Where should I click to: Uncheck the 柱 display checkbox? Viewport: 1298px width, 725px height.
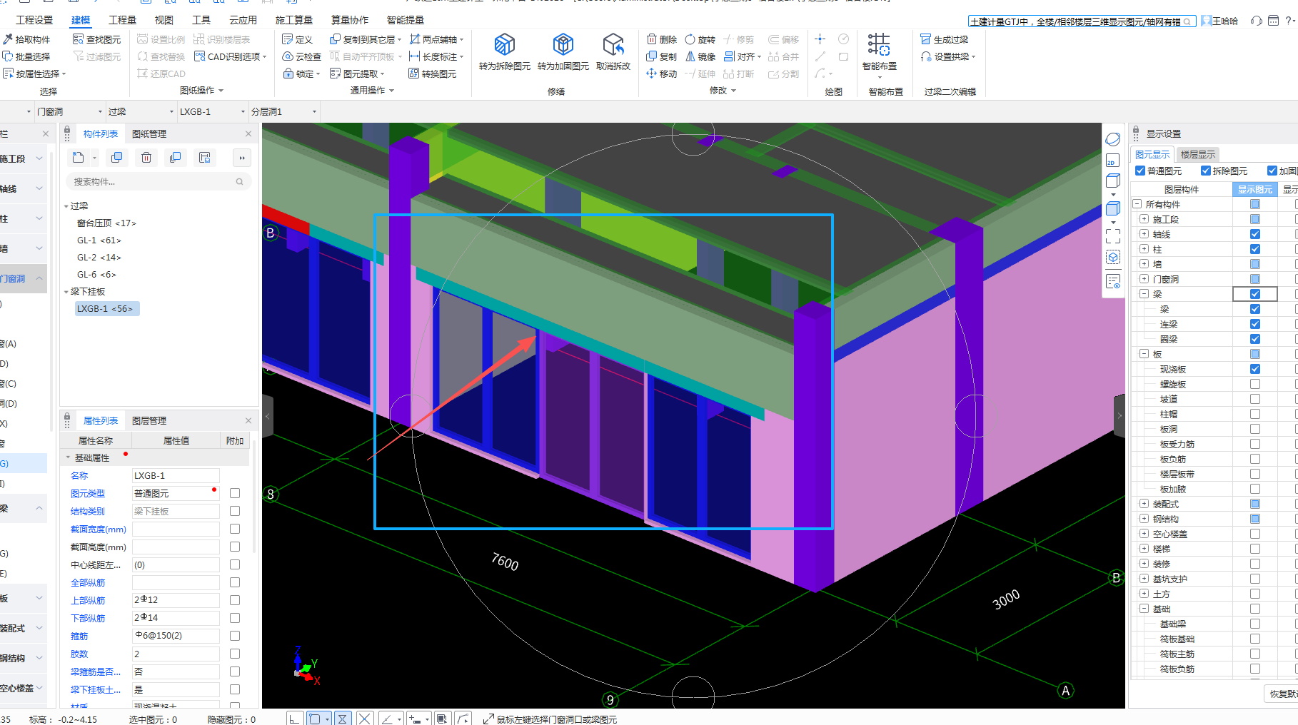(1254, 249)
